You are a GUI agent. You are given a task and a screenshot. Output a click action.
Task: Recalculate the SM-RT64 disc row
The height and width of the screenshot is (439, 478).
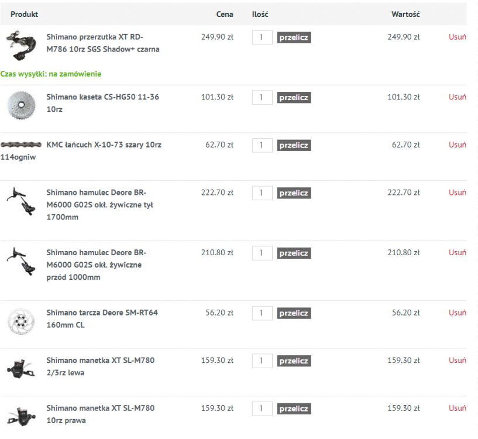[294, 313]
